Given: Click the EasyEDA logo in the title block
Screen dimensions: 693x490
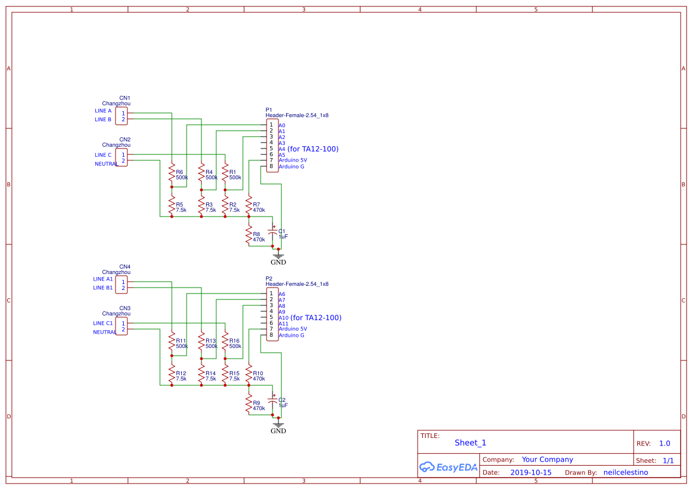Looking at the screenshot, I should (448, 467).
